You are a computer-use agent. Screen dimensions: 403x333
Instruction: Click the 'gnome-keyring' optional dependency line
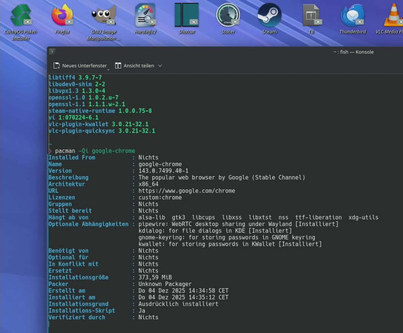point(227,237)
